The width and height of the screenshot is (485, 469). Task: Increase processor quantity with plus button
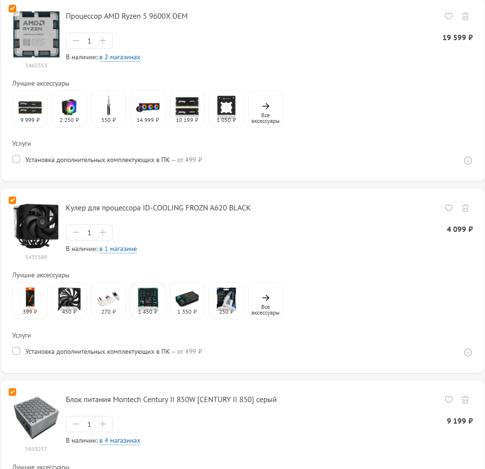[102, 41]
